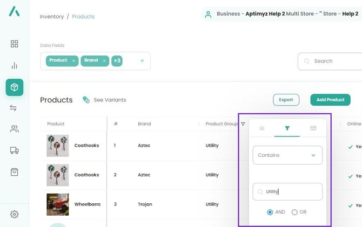
Task: Open the shopping bag icon in sidebar
Action: 15,172
